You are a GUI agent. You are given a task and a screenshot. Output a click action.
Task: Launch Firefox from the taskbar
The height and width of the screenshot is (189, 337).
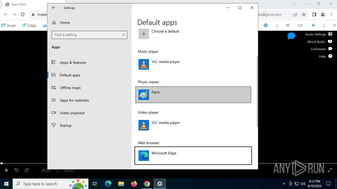coord(134,184)
